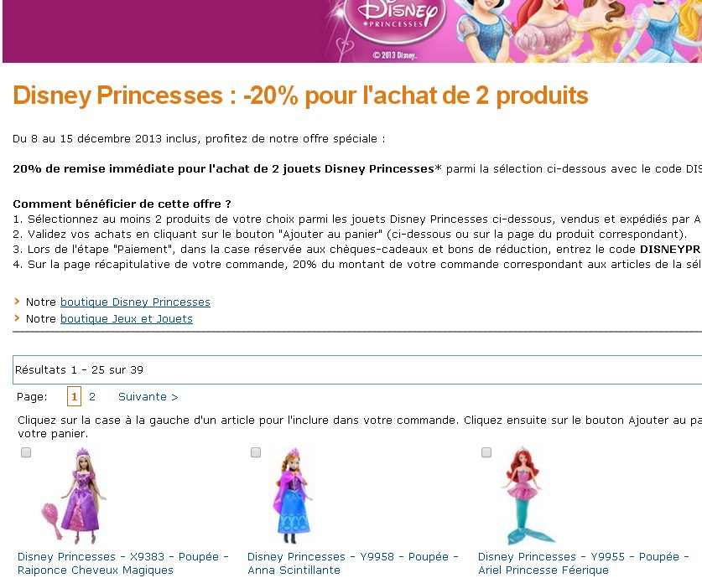Tick the checkbox for Ariel Princesse Féerique doll
The height and width of the screenshot is (578, 702).
tap(486, 452)
